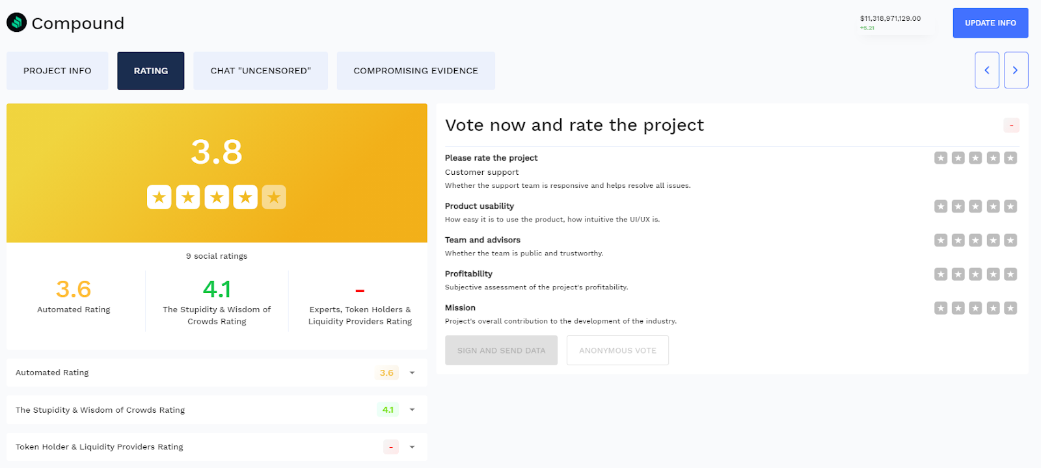
Task: Click the Update Info button
Action: (990, 23)
